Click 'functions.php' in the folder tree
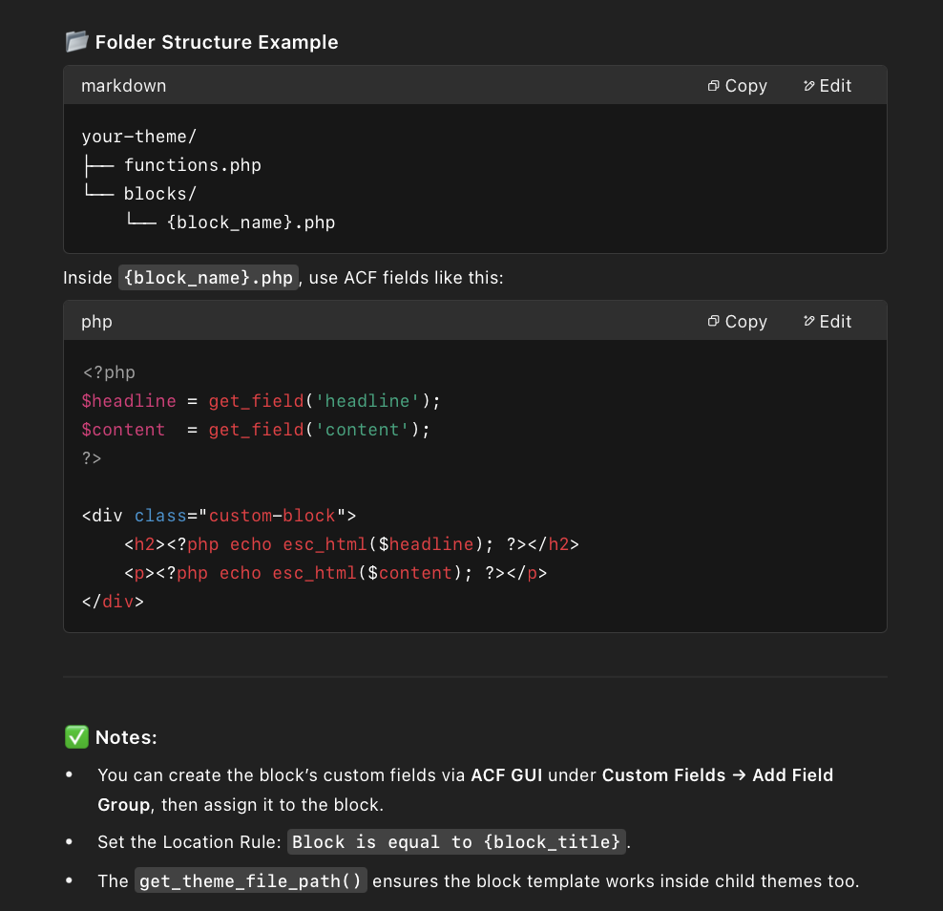Image resolution: width=943 pixels, height=911 pixels. (x=193, y=165)
